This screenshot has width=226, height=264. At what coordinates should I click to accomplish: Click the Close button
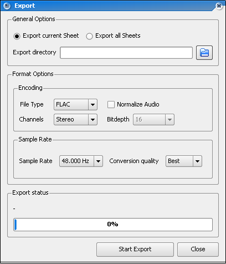(x=198, y=250)
